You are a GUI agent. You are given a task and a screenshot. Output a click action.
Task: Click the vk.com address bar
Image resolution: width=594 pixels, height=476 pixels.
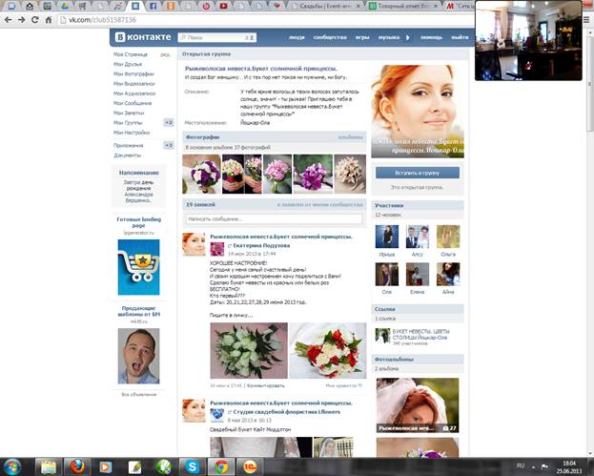265,20
